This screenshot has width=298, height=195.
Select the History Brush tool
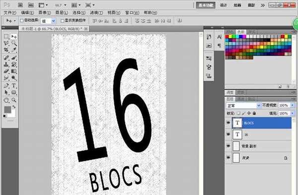click(14, 65)
